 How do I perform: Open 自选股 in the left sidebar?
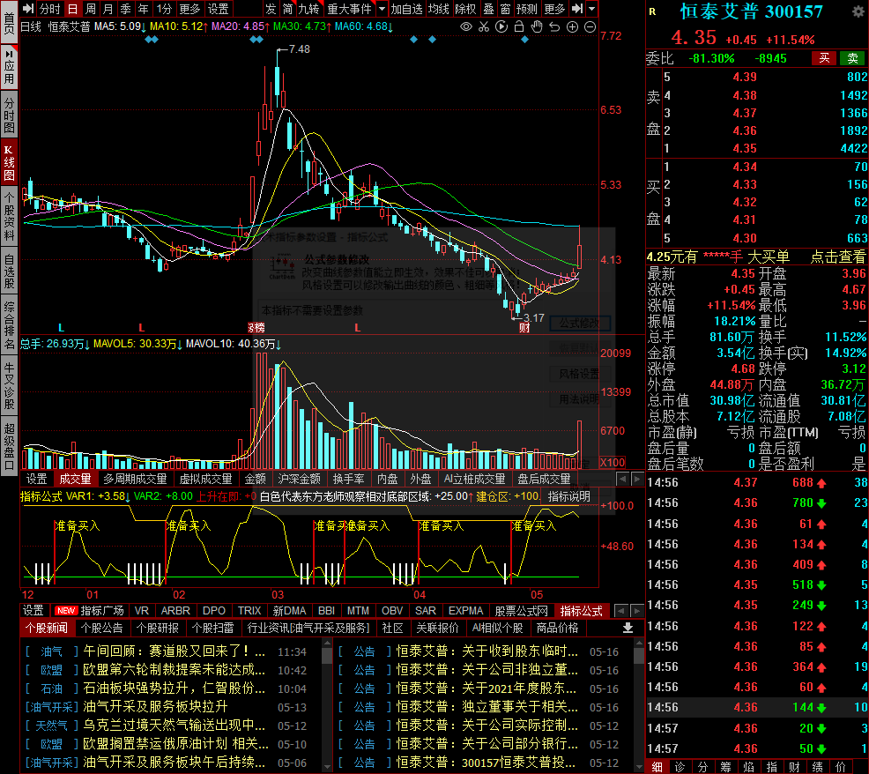click(x=10, y=271)
